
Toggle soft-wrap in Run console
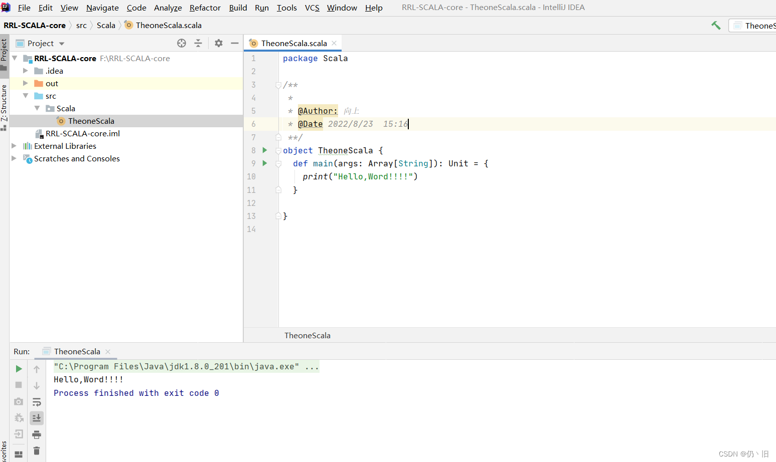[37, 402]
